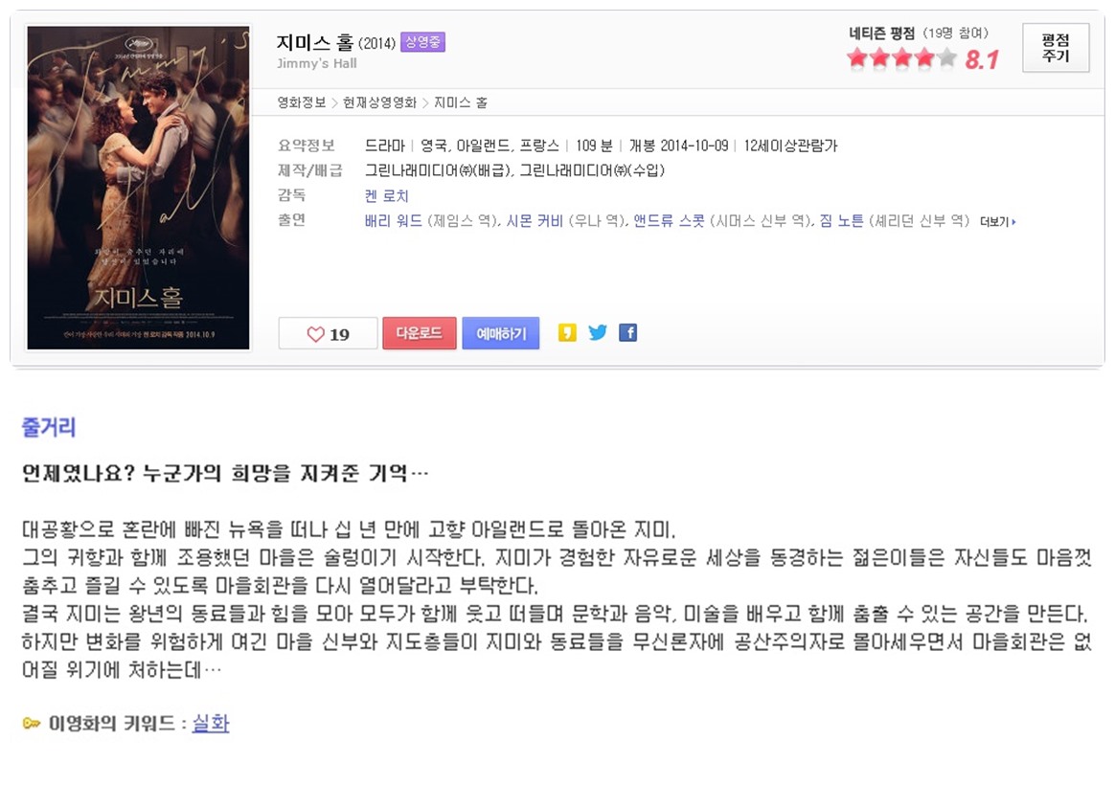Open 현재상영영화 breadcrumb link
Screen dimensions: 1115x785
(x=379, y=102)
